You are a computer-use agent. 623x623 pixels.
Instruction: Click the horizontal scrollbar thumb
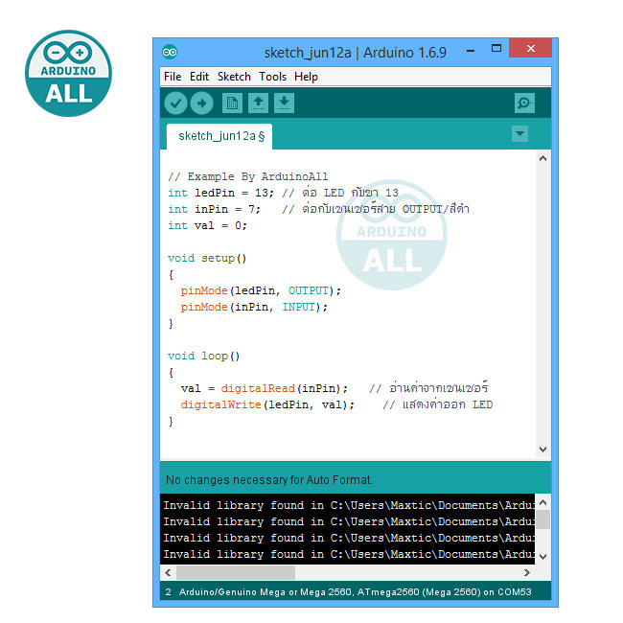236,572
